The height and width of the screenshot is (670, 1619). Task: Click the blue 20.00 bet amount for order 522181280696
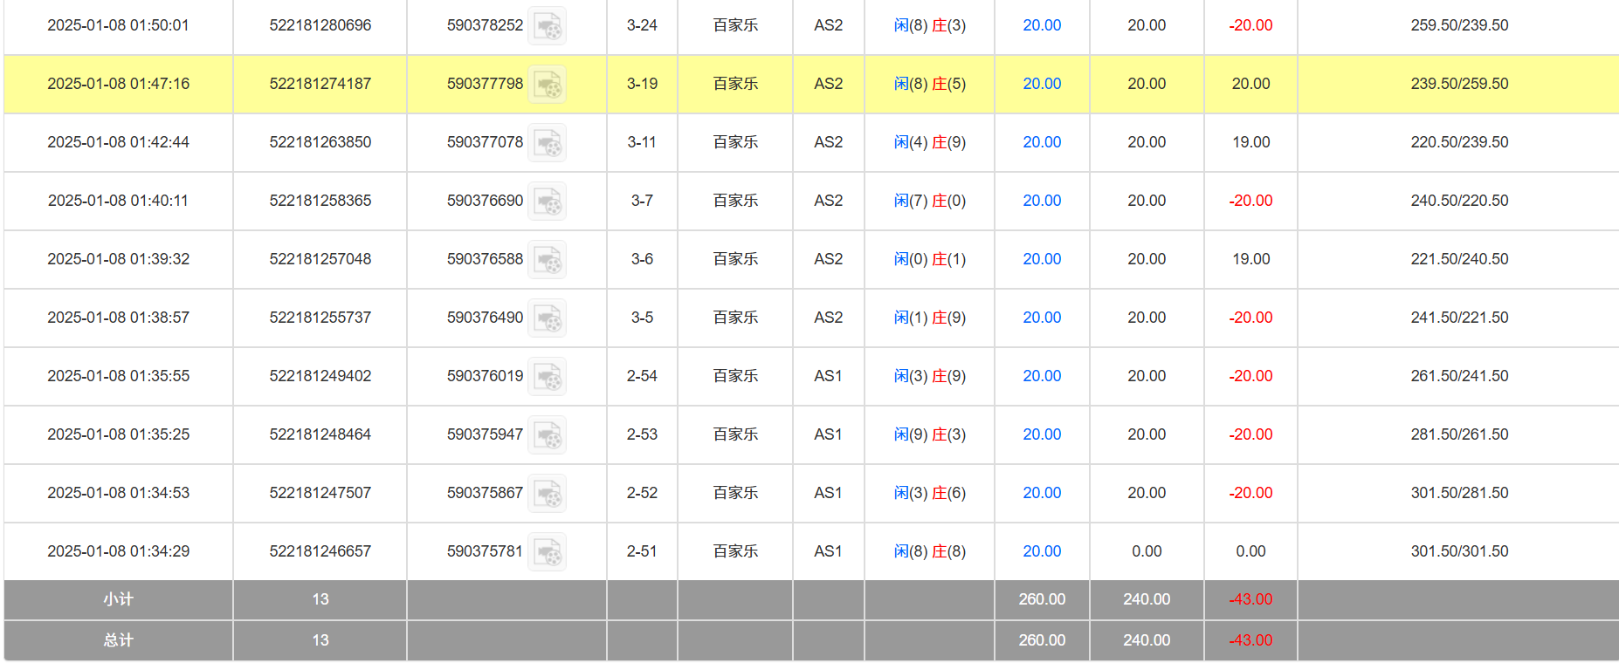(x=1042, y=25)
